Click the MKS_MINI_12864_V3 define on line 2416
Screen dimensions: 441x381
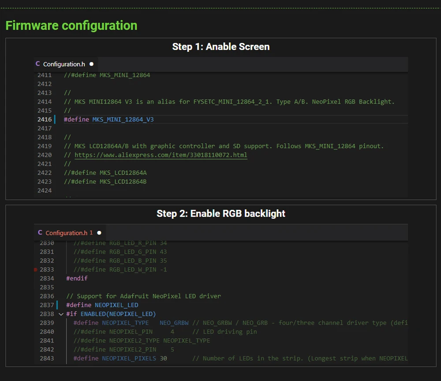(123, 120)
